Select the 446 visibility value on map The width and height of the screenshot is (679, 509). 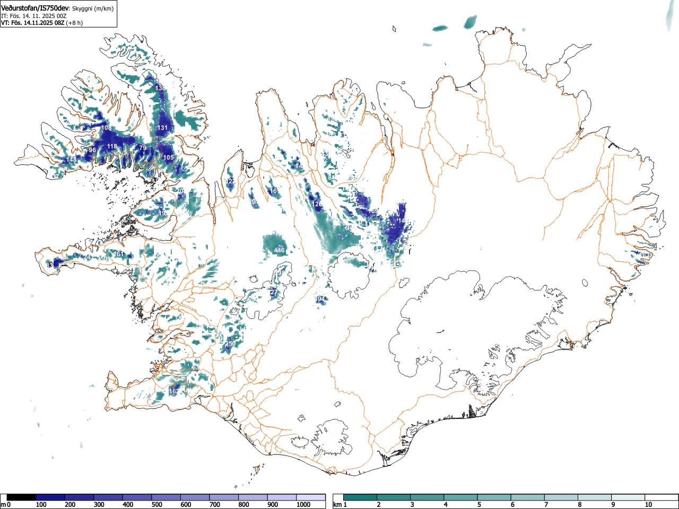coord(279,250)
